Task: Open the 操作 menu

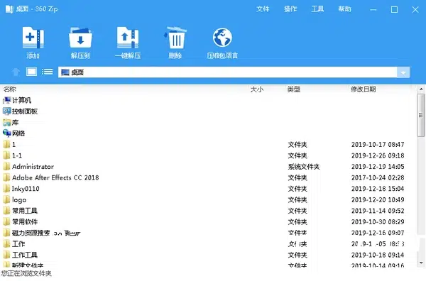Action: point(290,9)
